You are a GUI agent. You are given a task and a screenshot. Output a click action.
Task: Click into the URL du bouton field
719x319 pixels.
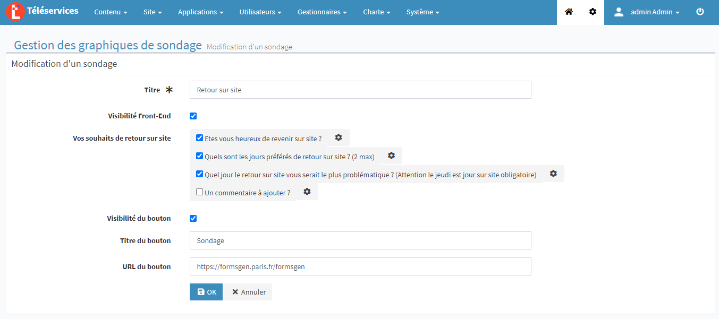[360, 266]
